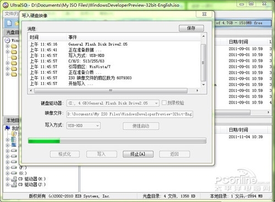Click the 写入 button
Viewport: 275px width, 202px height.
[102, 154]
